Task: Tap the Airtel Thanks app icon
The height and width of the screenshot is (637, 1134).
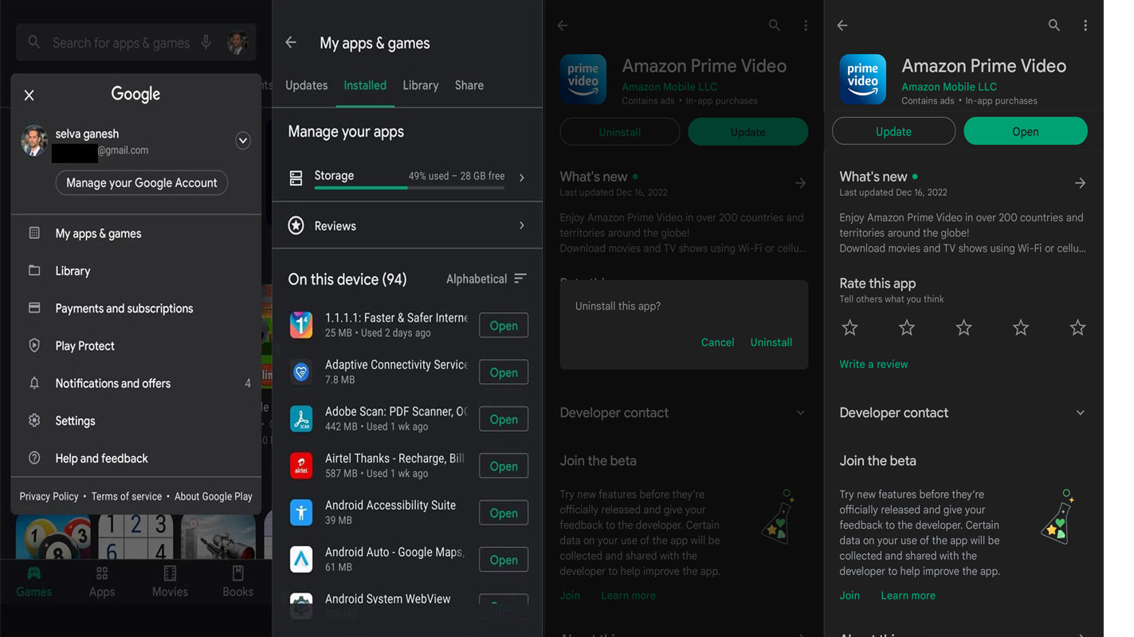Action: [301, 466]
